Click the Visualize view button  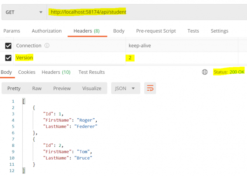91,88
